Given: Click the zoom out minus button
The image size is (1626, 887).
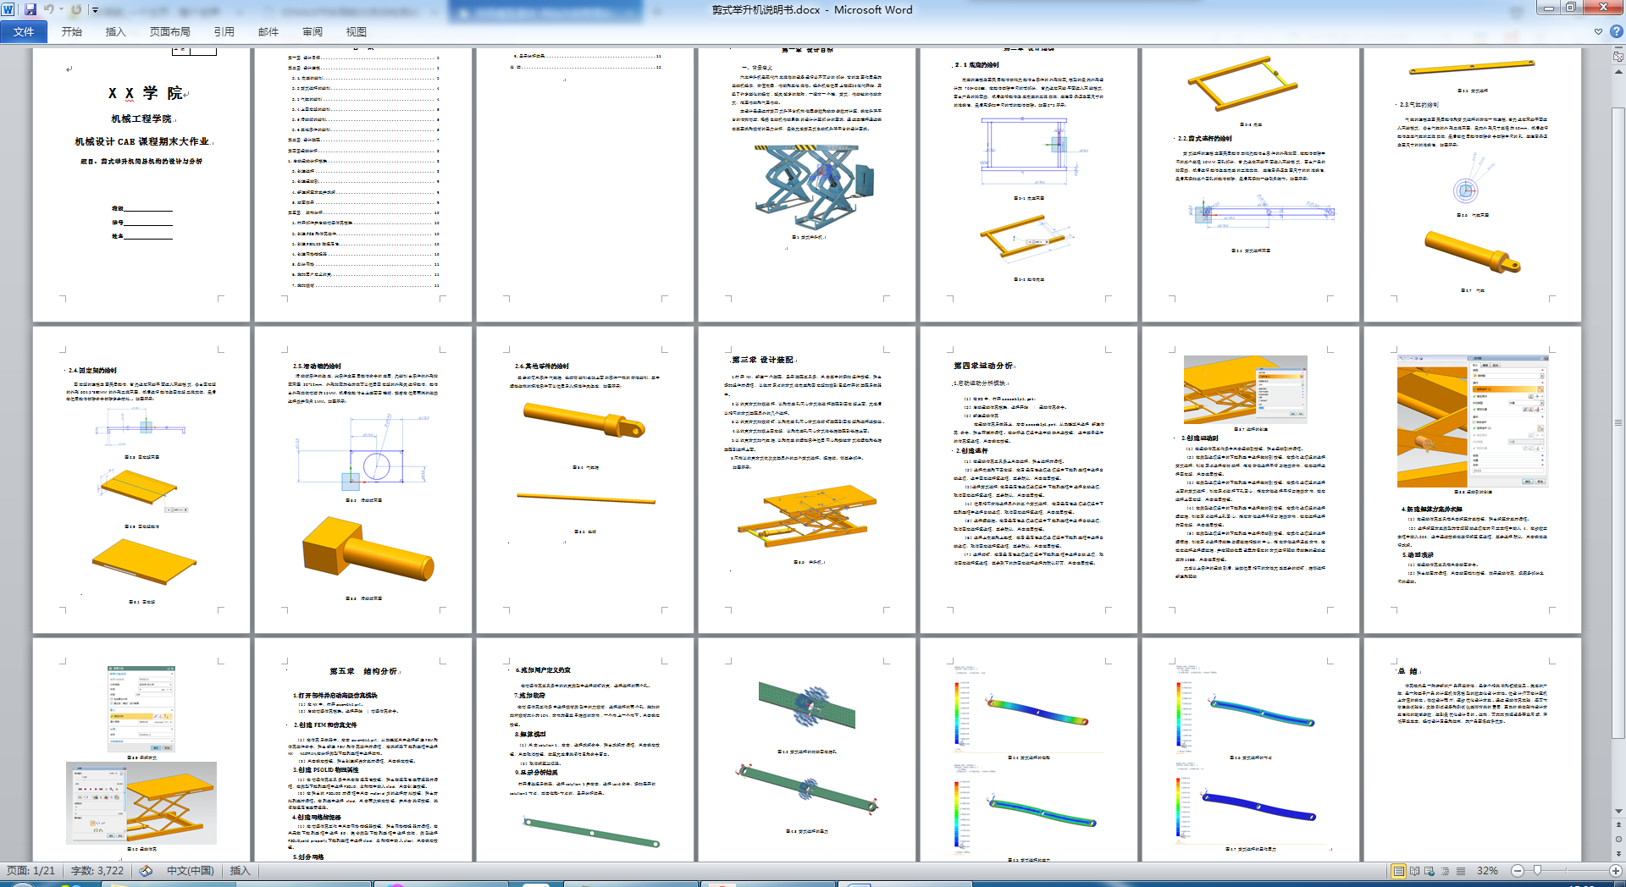Looking at the screenshot, I should click(1518, 871).
